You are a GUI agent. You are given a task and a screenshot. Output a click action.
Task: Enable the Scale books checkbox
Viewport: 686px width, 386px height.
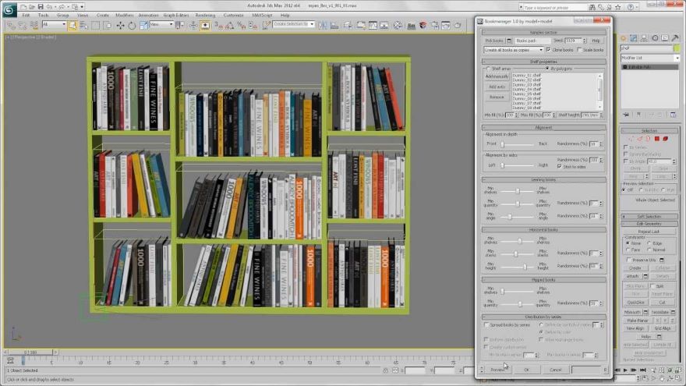tap(578, 50)
